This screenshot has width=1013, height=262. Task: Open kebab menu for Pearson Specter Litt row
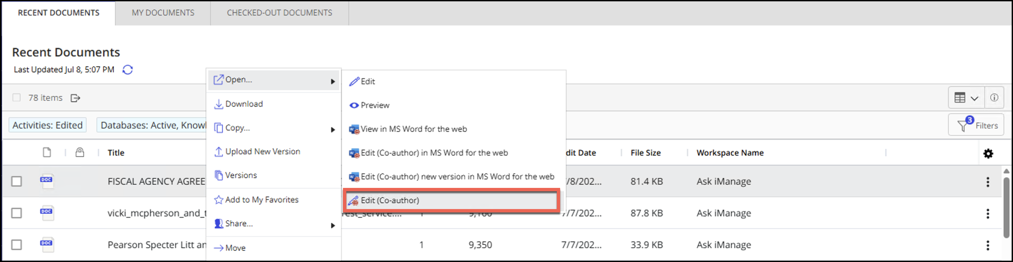(x=988, y=245)
